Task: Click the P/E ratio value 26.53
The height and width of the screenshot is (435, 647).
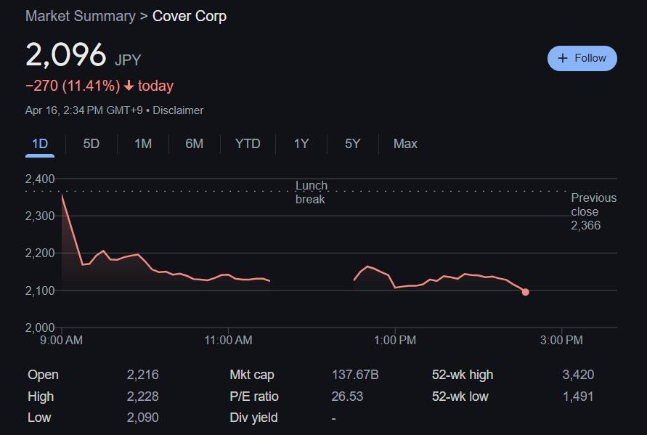Action: coord(347,397)
